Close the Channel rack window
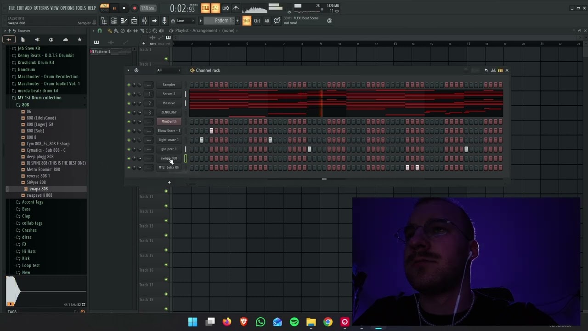The image size is (588, 331). (507, 70)
